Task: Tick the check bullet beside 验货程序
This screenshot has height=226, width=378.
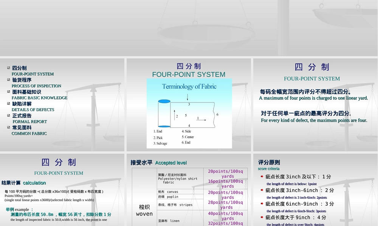Action: pyautogui.click(x=9, y=80)
